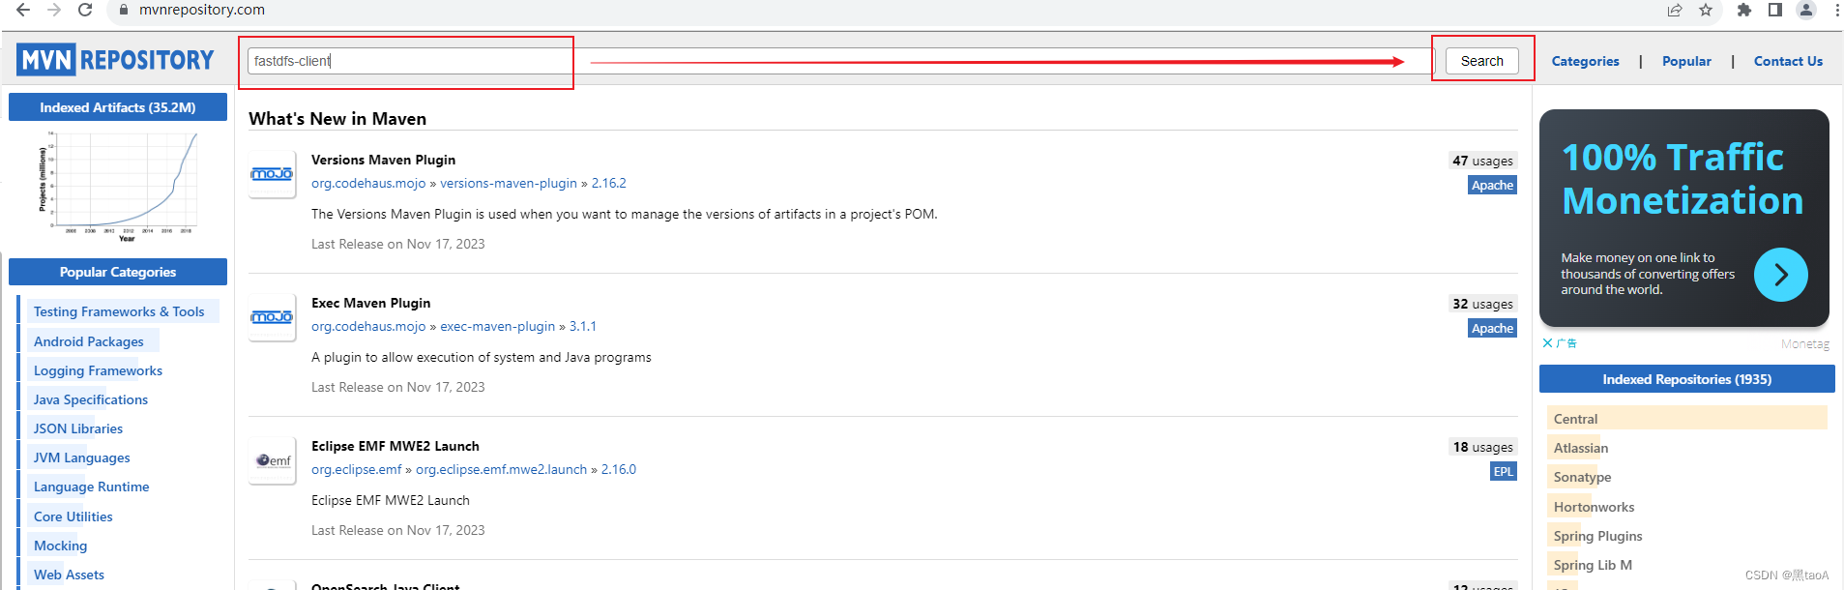Screen dimensions: 1844x590
Task: Click the Search button
Action: (1482, 61)
